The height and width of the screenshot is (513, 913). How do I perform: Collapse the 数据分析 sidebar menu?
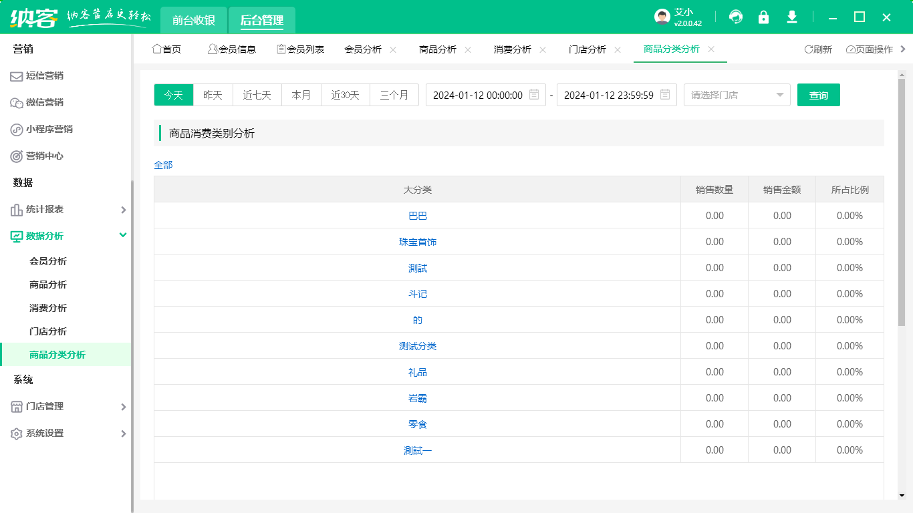click(123, 235)
